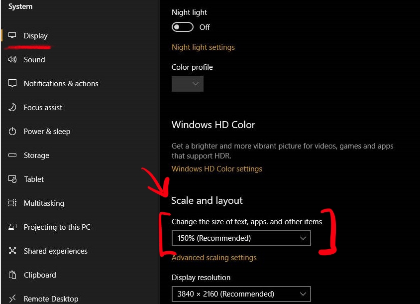Expand the 150% (Recommended) scaling dropdown

pyautogui.click(x=241, y=238)
